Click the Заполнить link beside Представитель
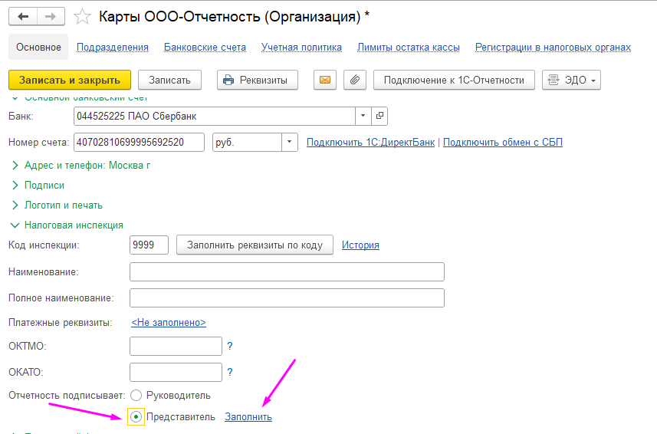Viewport: 657px width, 434px height. click(248, 416)
